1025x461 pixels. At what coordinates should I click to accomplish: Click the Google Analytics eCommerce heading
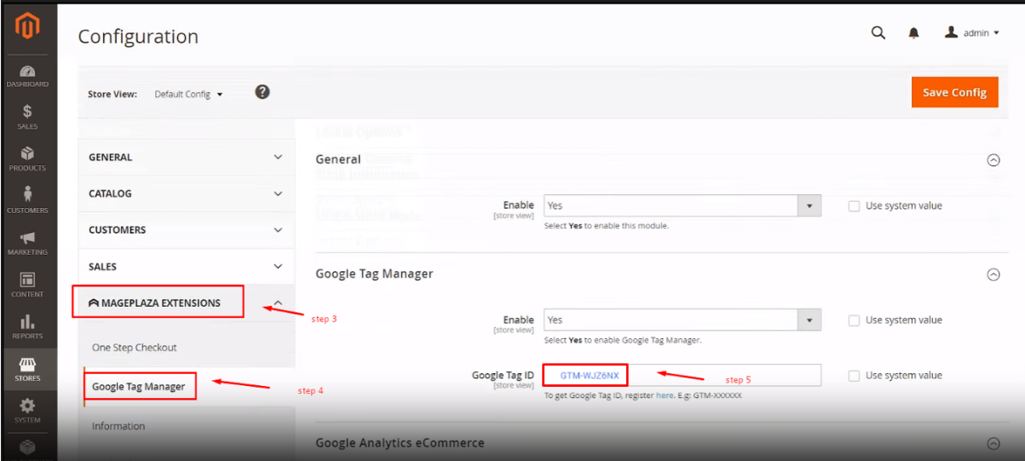400,443
